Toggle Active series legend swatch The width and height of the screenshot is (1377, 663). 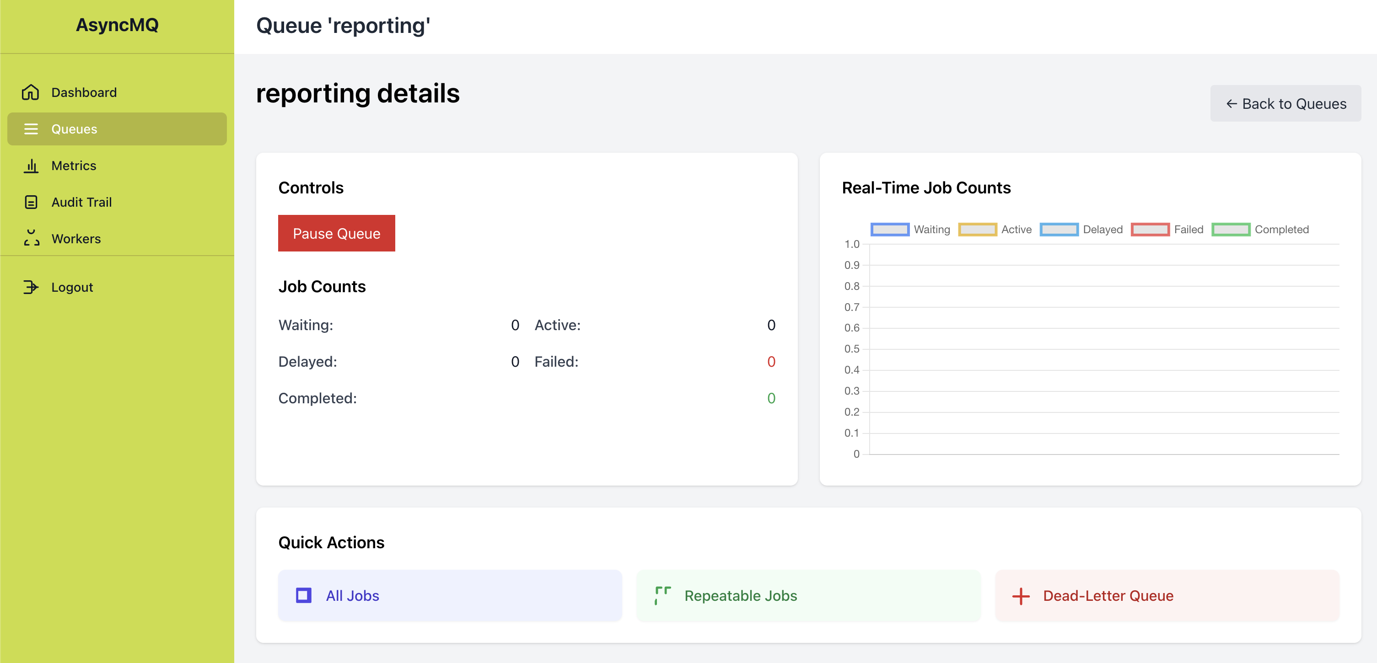pyautogui.click(x=977, y=230)
